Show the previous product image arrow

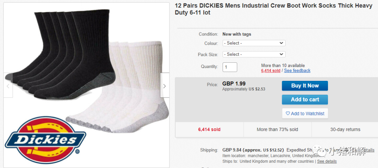click(8, 85)
